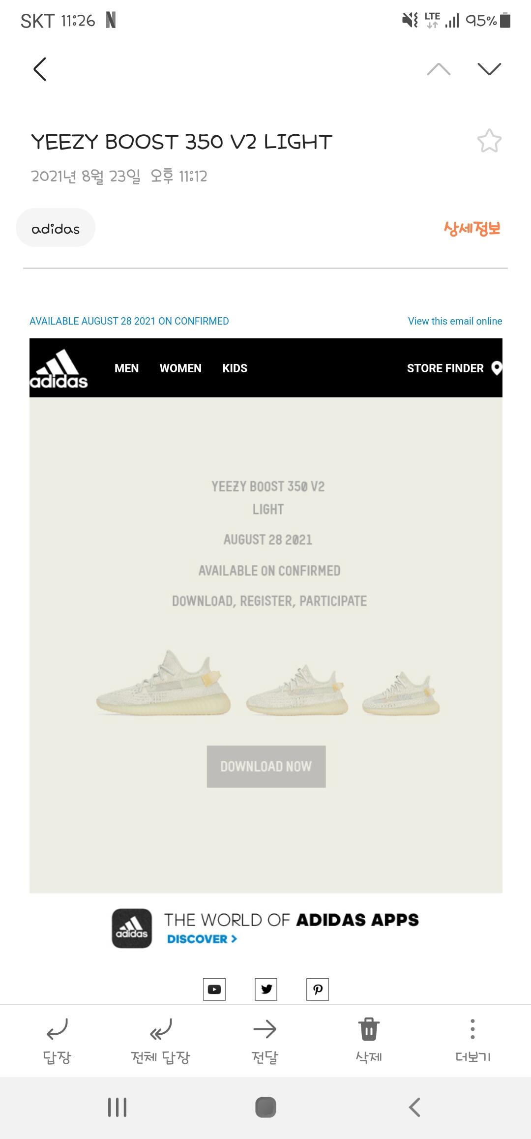Show 상세정보 details of the email
The image size is (531, 1139).
click(472, 228)
